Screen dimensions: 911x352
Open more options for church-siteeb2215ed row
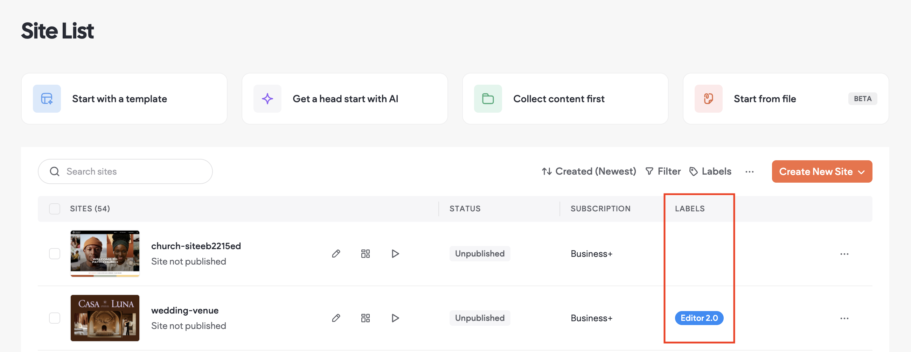[x=844, y=254]
